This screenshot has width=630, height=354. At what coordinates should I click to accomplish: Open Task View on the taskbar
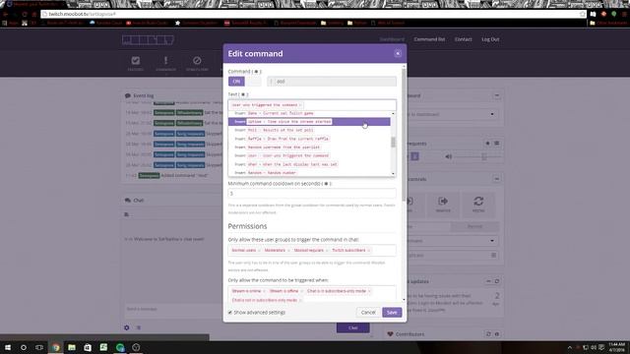(39, 347)
